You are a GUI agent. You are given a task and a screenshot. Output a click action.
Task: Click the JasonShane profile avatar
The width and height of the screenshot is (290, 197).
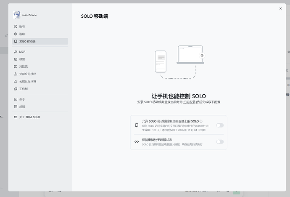[x=17, y=15]
